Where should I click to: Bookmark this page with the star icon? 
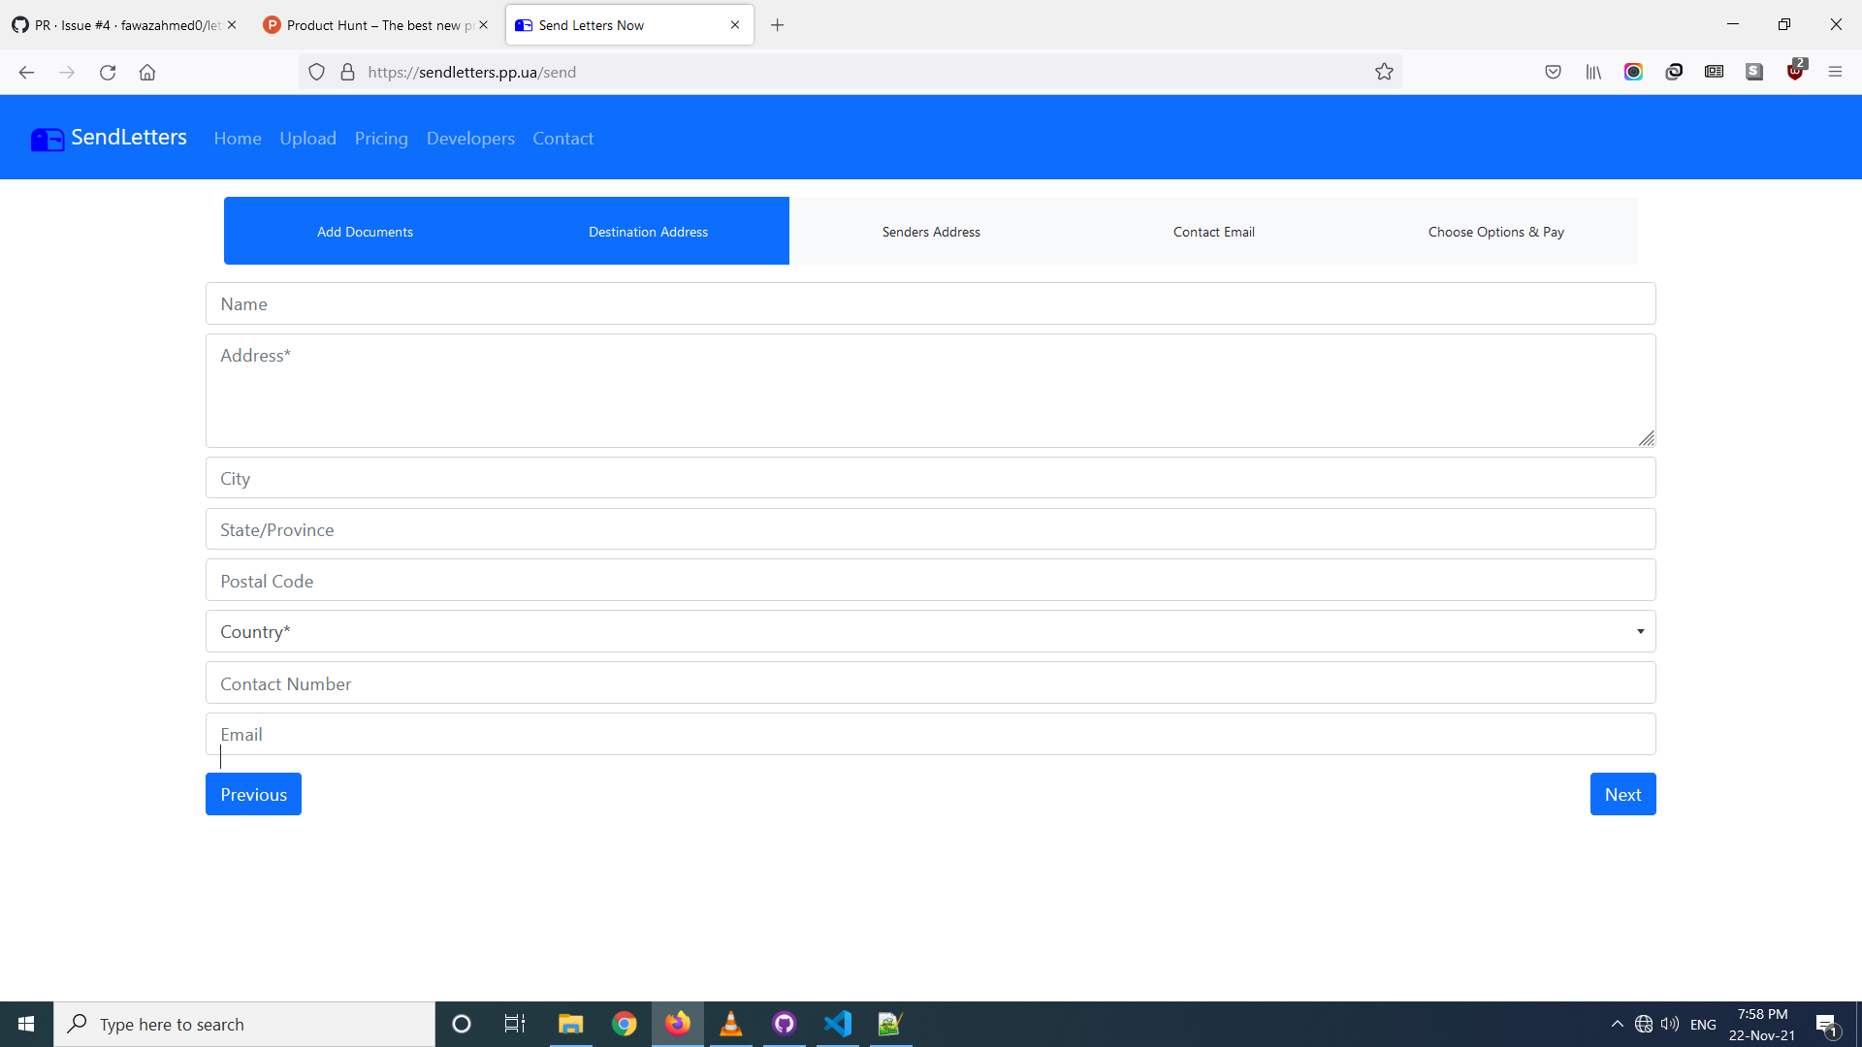click(1384, 72)
